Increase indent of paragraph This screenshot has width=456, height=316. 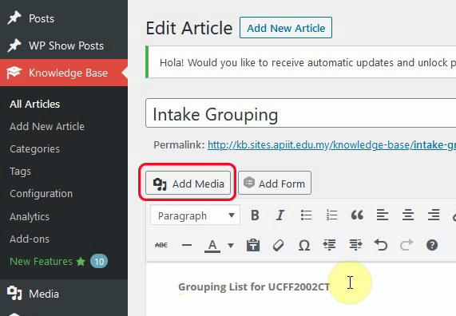355,245
